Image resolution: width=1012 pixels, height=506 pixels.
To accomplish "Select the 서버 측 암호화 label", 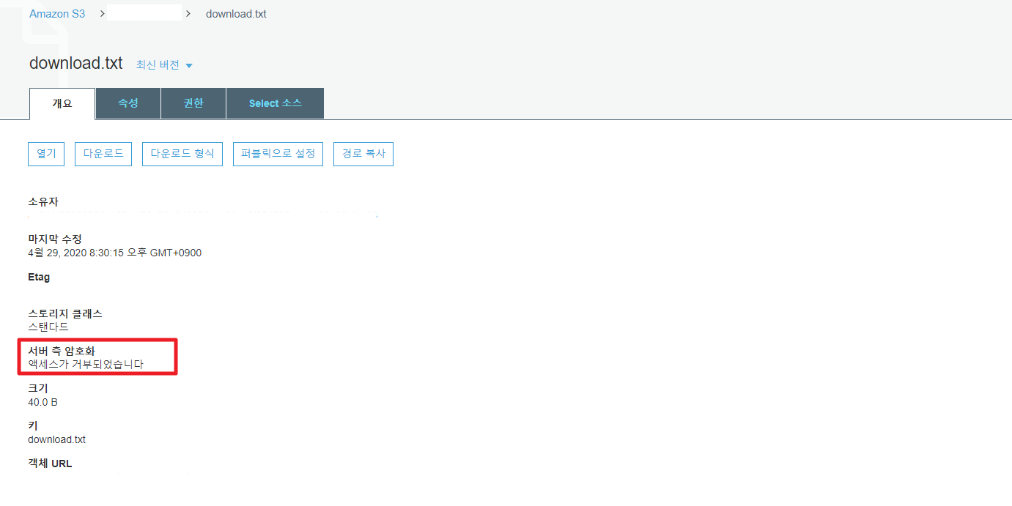I will [62, 351].
